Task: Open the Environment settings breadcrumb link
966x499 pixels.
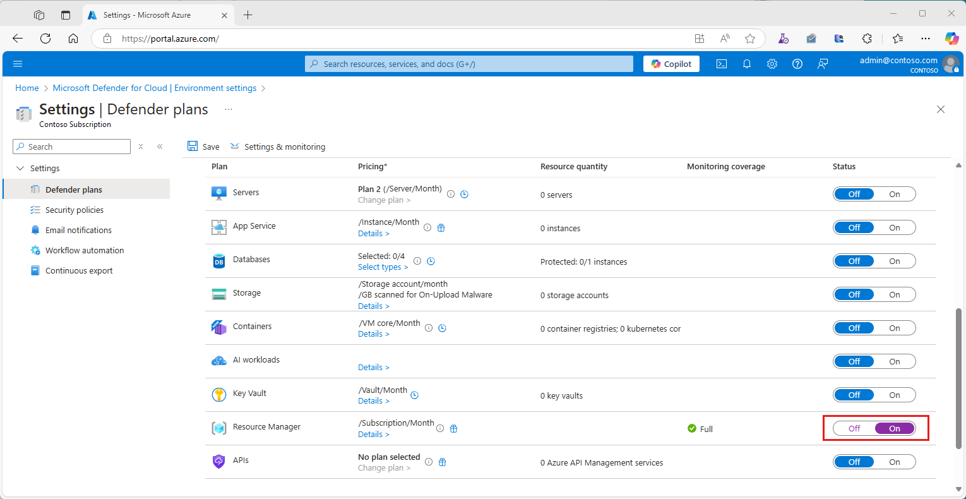Action: tap(155, 88)
